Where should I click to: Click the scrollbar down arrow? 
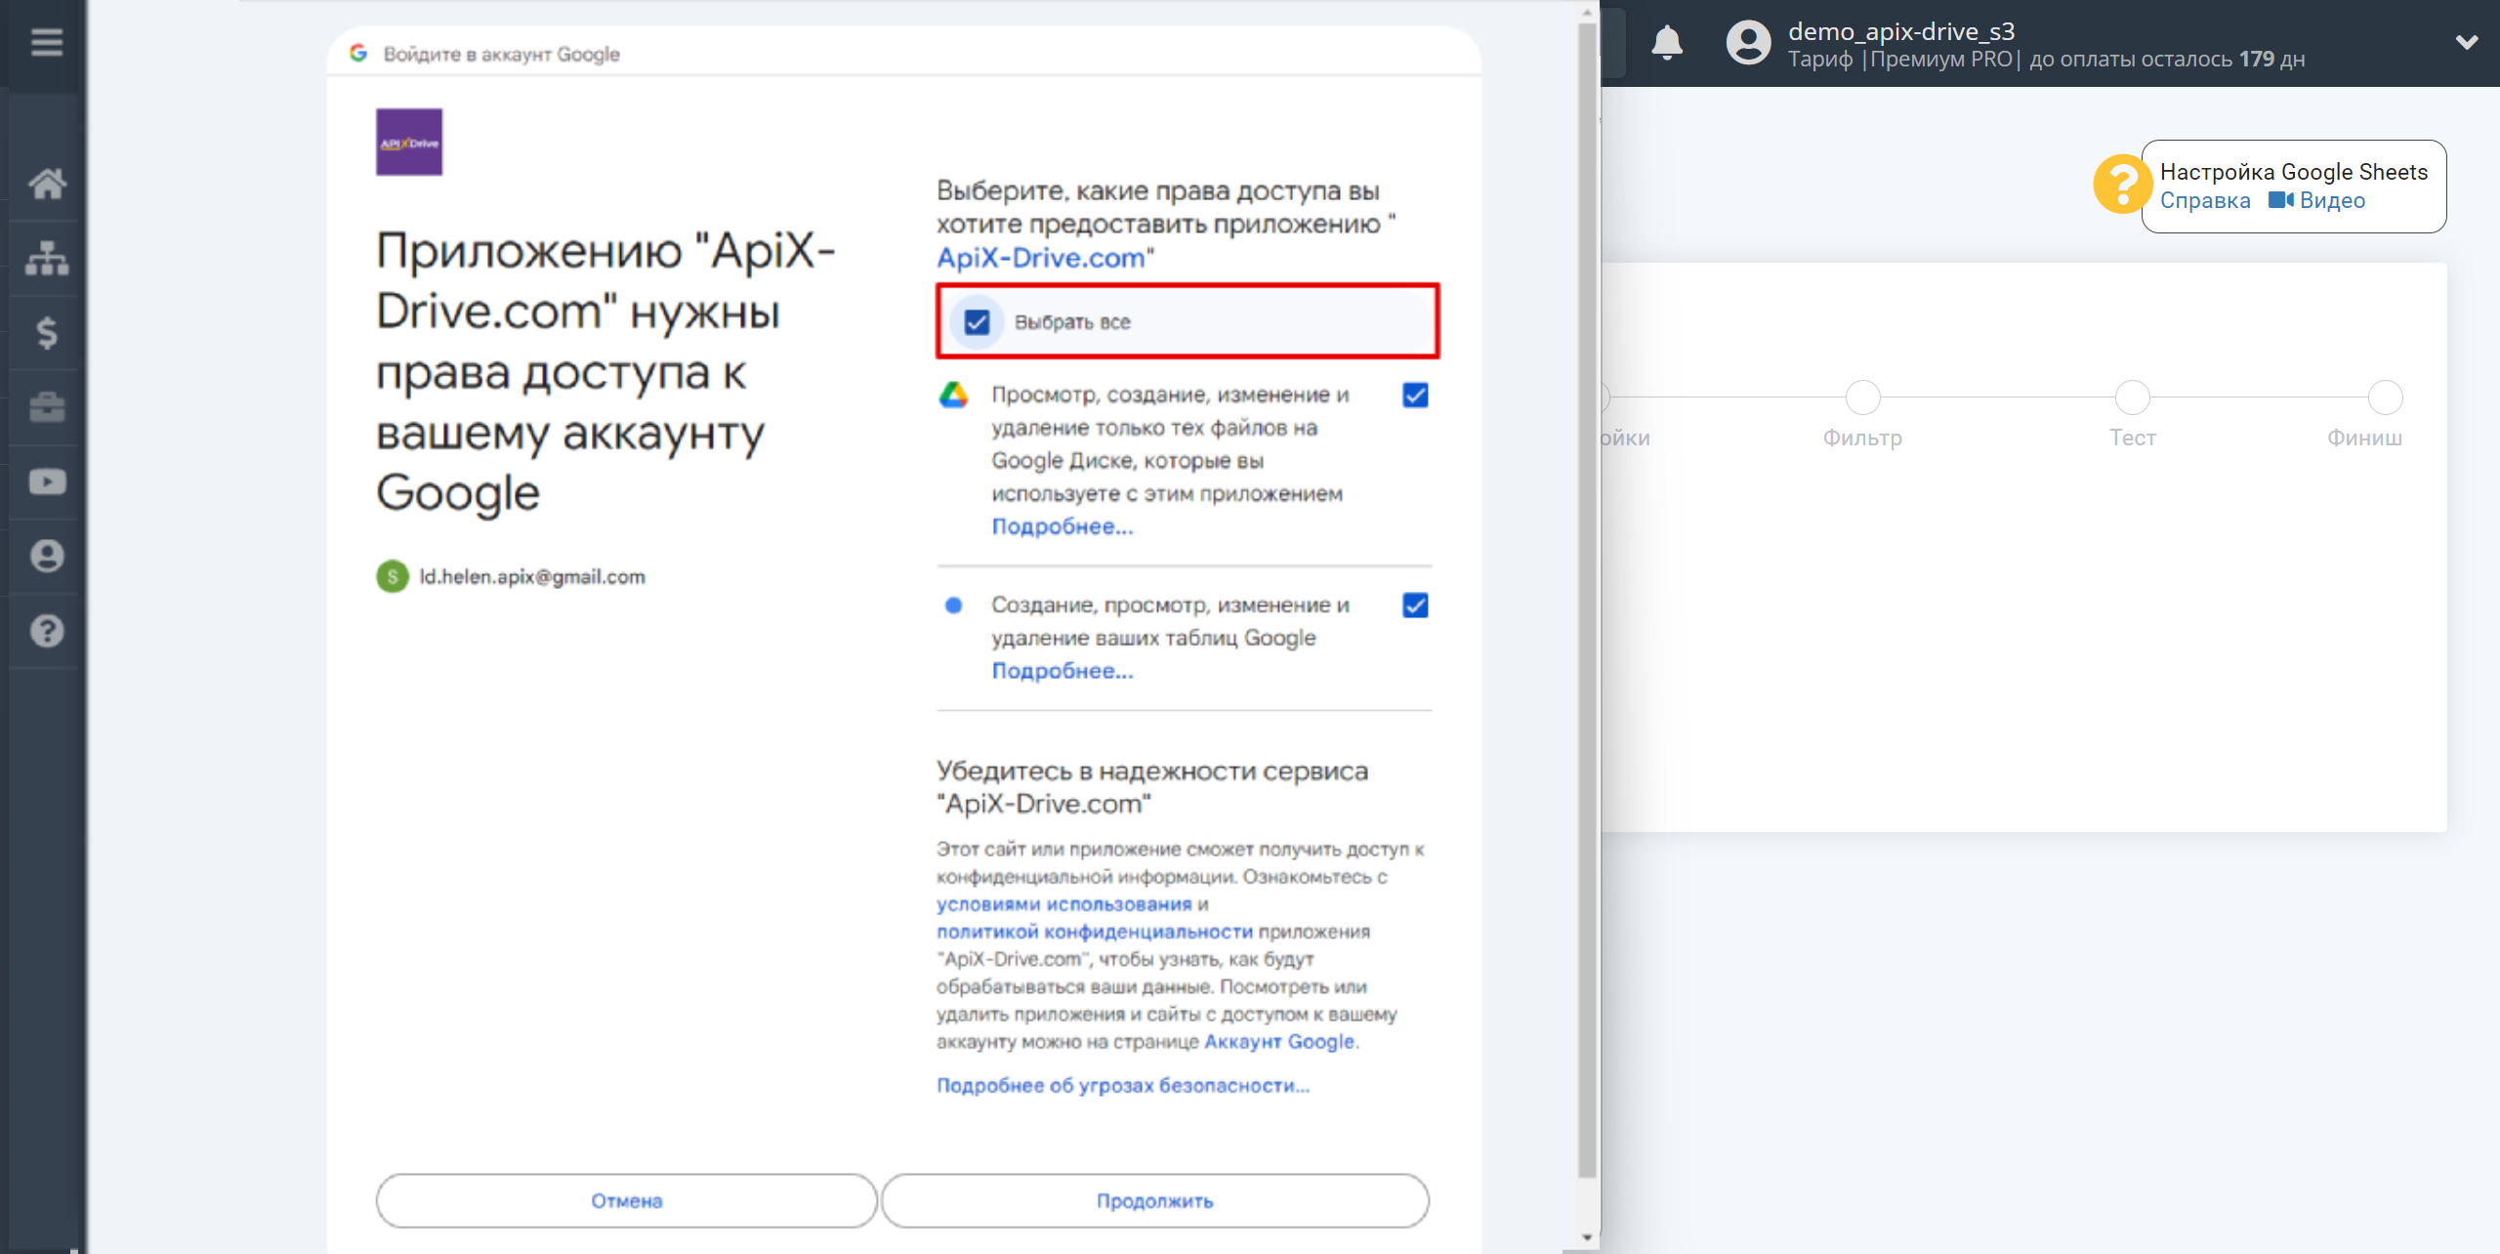[x=1588, y=1237]
